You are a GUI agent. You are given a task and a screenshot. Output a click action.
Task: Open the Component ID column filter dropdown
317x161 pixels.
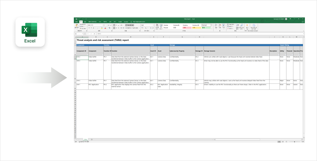coord(87,55)
